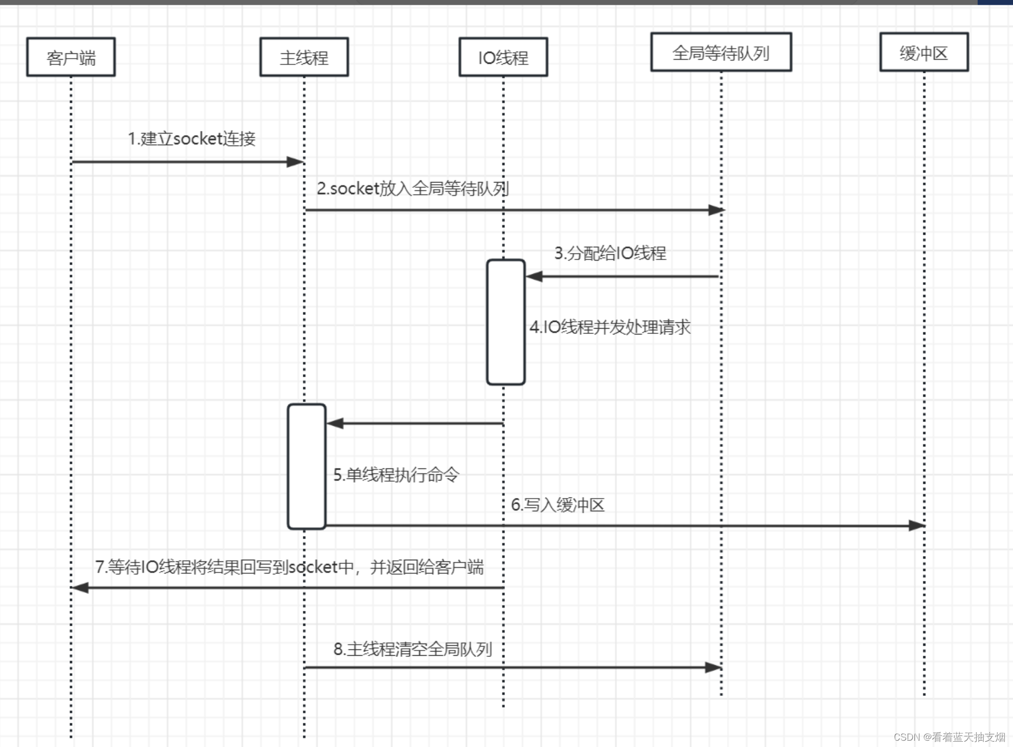Select the 全局等待队列 lifeline box
Viewport: 1013px width, 747px height.
click(721, 52)
